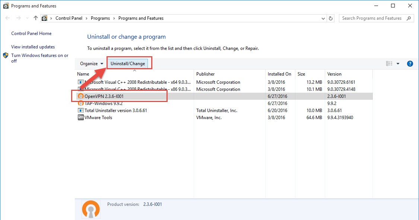
Task: Open Help with the question mark icon
Action: click(x=410, y=64)
